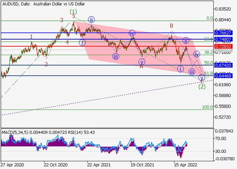The image size is (237, 169).
Task: Select the 0.64469 blue price tag
Action: [225, 76]
